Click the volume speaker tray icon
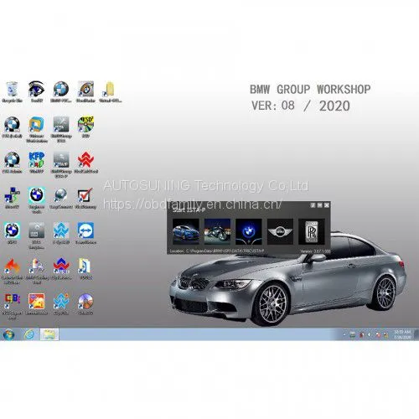Viewport: 419px width, 419px height. pos(370,334)
